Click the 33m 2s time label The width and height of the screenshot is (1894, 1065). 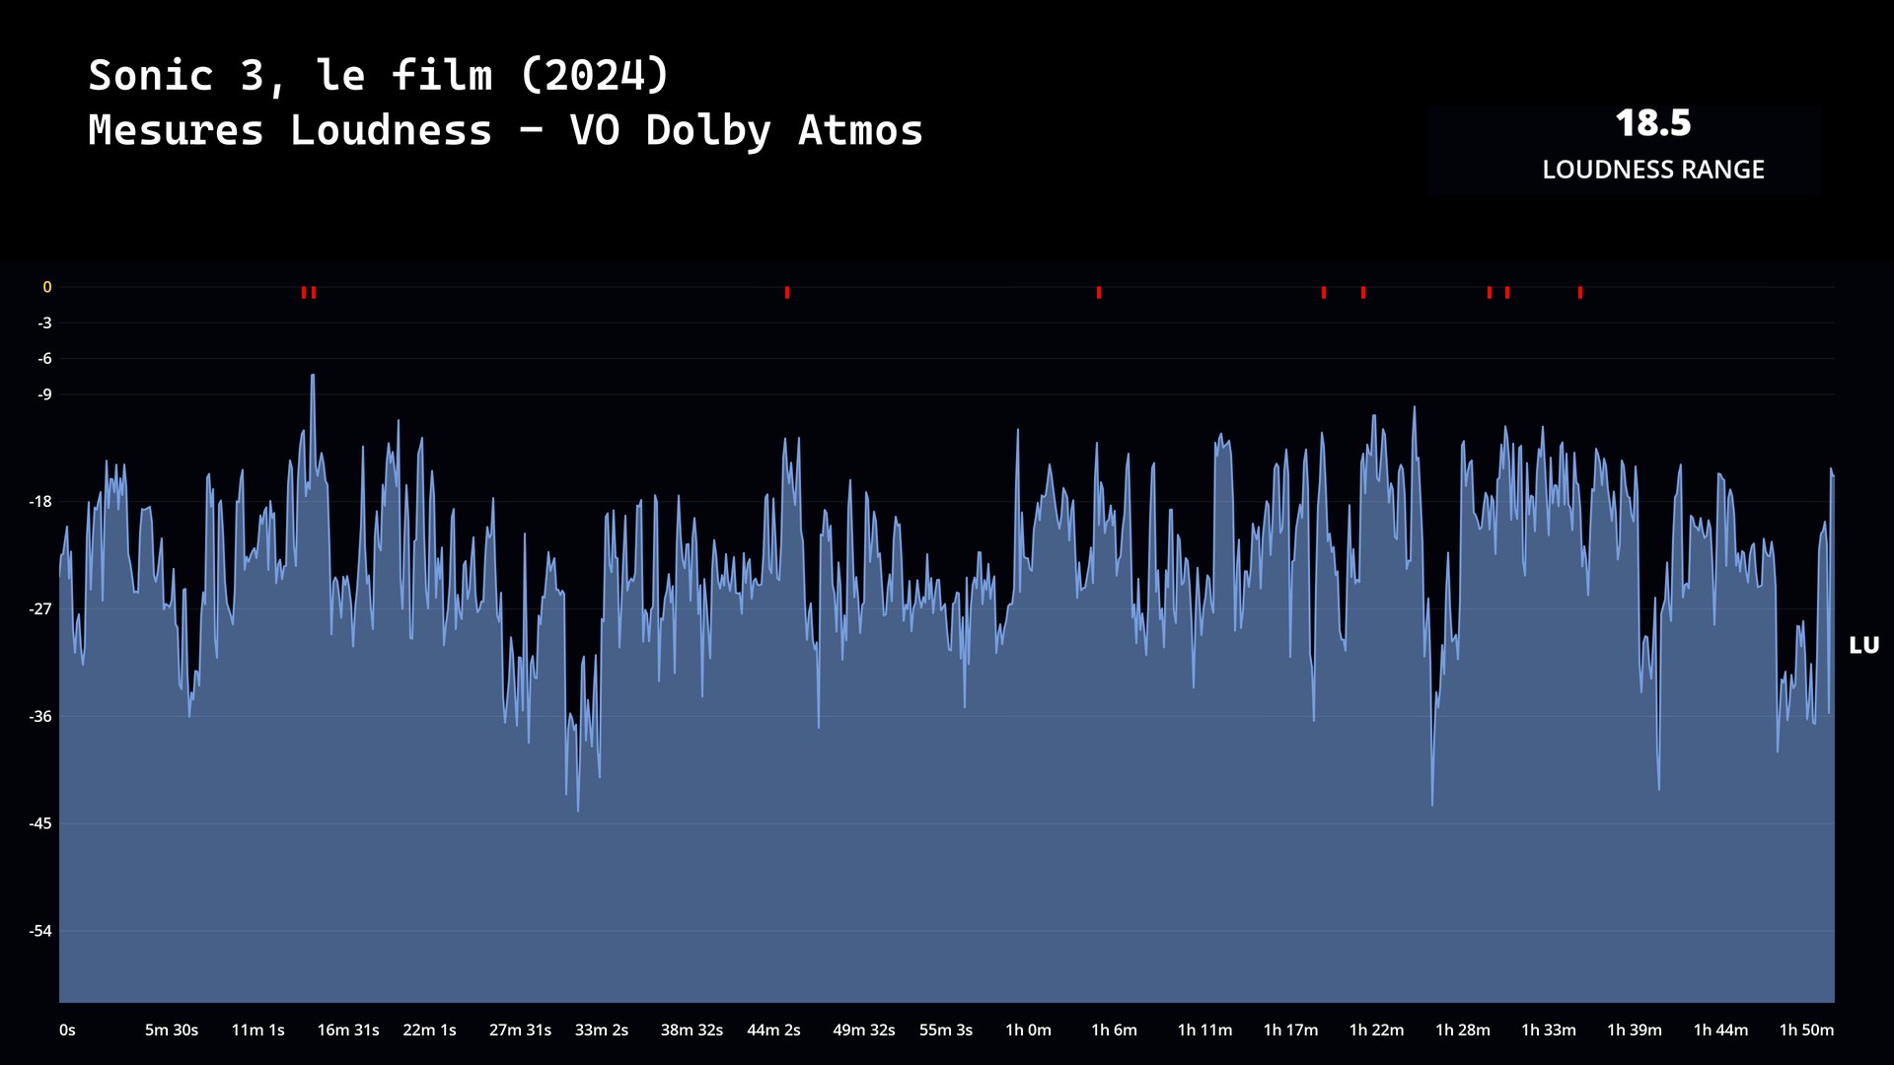(602, 1029)
